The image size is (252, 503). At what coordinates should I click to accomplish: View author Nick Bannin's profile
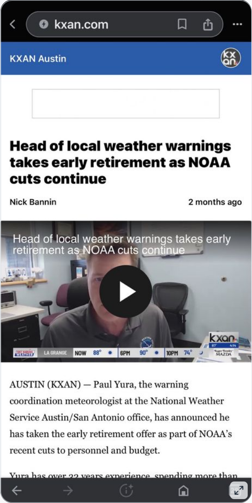click(x=33, y=202)
